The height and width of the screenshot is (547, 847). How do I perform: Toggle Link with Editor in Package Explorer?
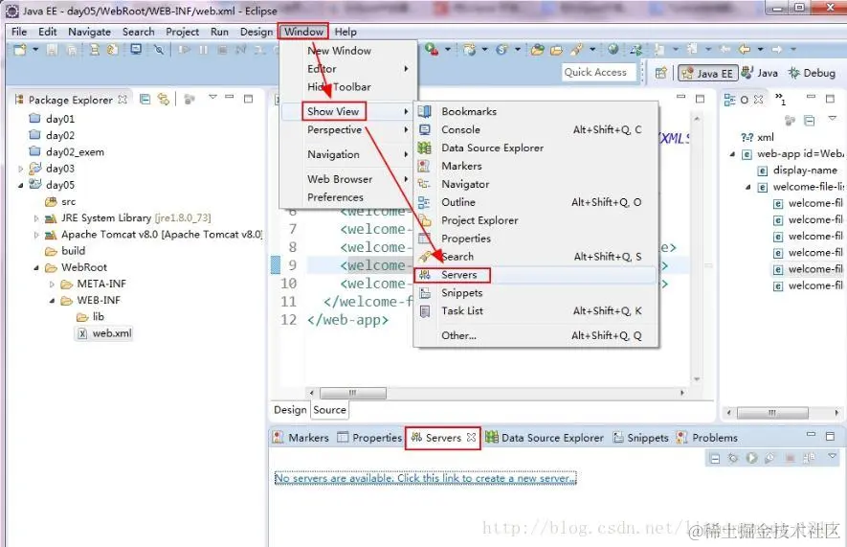point(163,99)
